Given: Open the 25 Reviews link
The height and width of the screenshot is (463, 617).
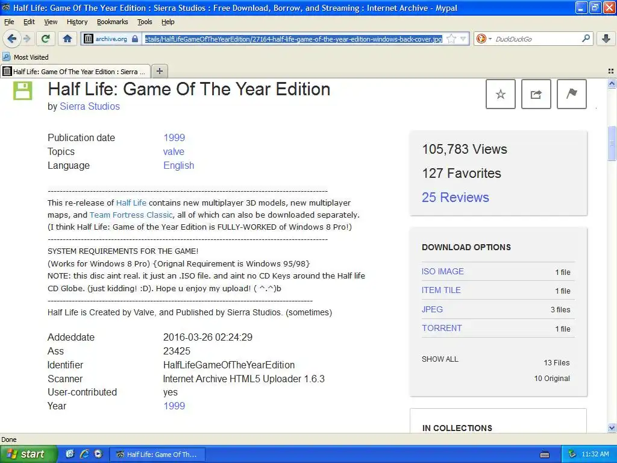Looking at the screenshot, I should click(x=456, y=197).
